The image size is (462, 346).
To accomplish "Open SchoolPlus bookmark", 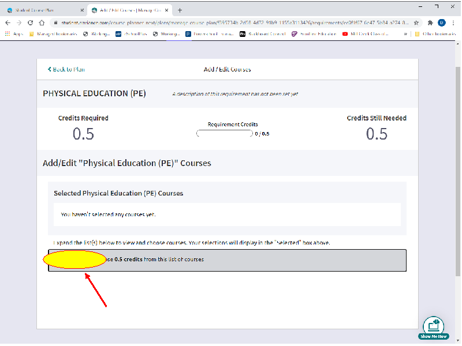I will click(131, 34).
